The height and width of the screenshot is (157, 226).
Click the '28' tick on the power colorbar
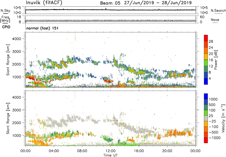pyautogui.click(x=211, y=41)
